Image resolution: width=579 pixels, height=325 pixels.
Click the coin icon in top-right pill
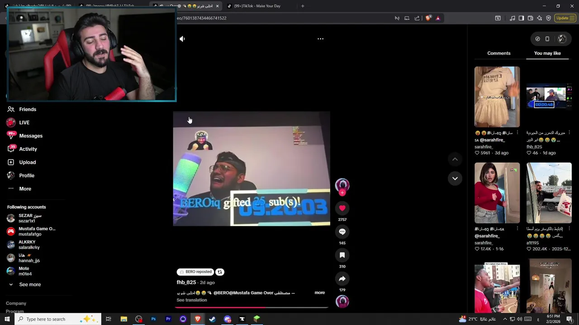(x=537, y=39)
